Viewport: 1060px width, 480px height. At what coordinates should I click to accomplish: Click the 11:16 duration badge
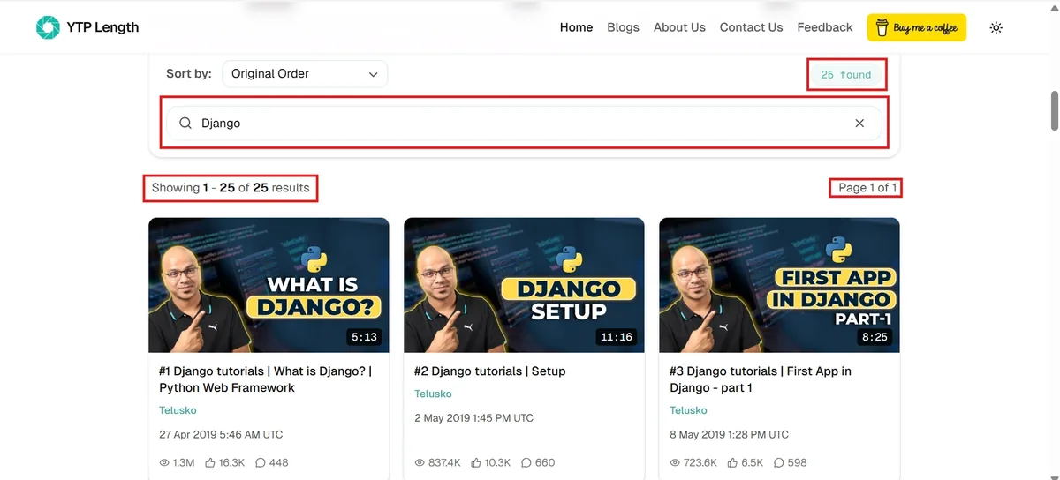coord(616,337)
